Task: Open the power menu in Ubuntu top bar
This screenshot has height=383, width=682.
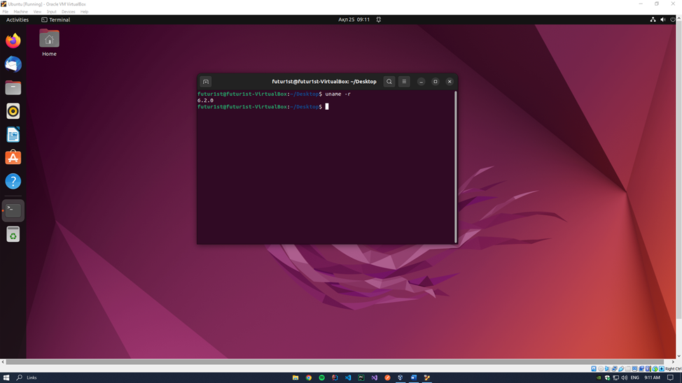Action: pos(673,20)
